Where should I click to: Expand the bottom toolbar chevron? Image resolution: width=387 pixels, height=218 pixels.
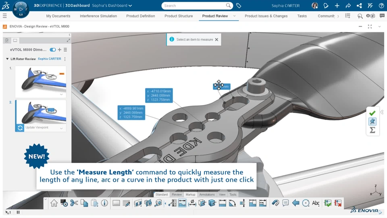tap(46, 199)
